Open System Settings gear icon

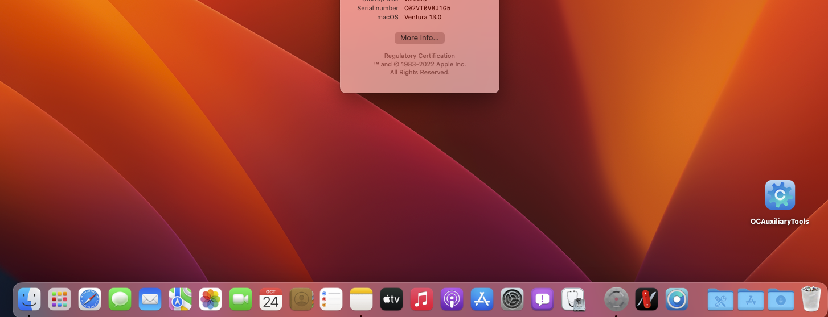point(512,299)
